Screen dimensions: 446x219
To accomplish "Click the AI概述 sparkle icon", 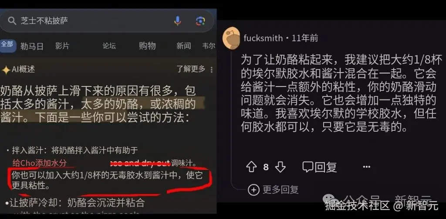I will [6, 70].
